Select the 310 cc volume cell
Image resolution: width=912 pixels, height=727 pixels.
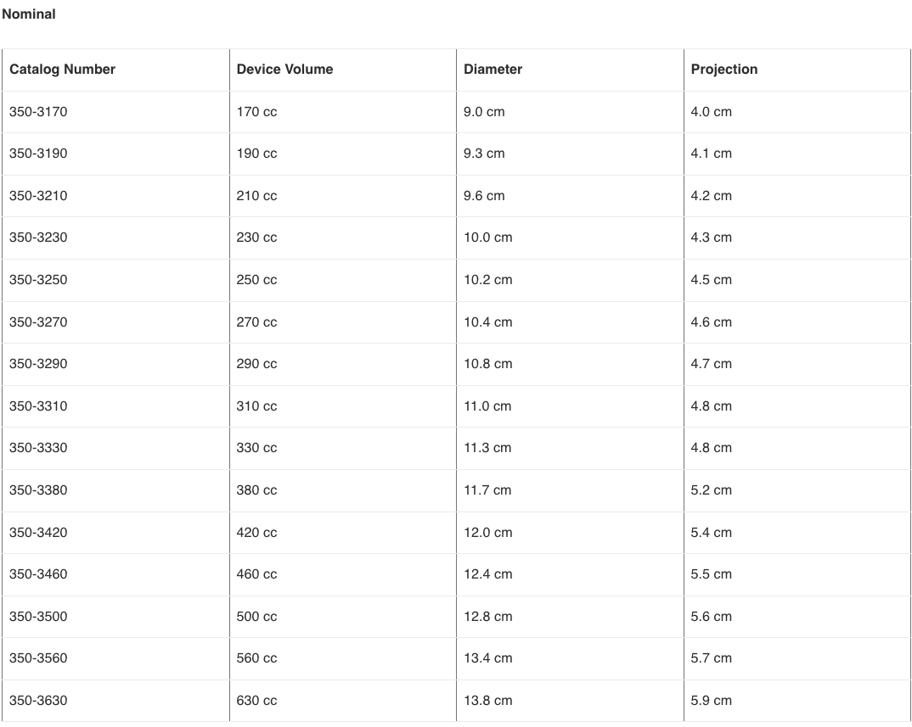(256, 406)
